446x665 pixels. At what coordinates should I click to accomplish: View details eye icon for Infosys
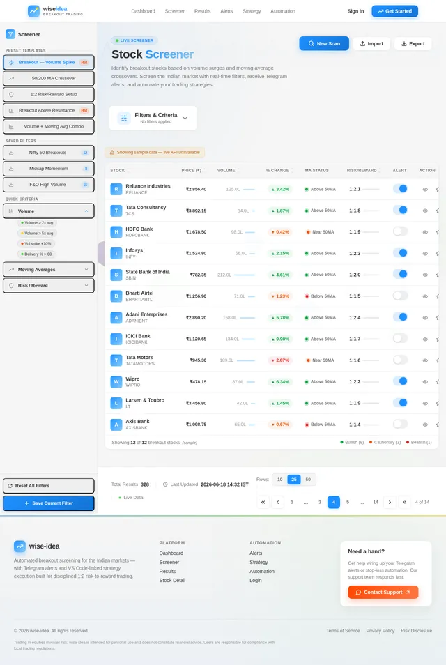click(x=425, y=253)
